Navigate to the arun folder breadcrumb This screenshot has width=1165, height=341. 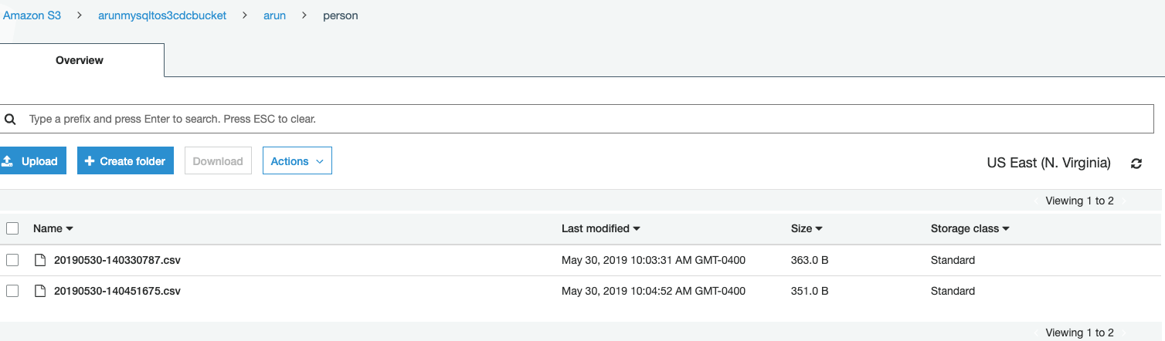pos(274,15)
